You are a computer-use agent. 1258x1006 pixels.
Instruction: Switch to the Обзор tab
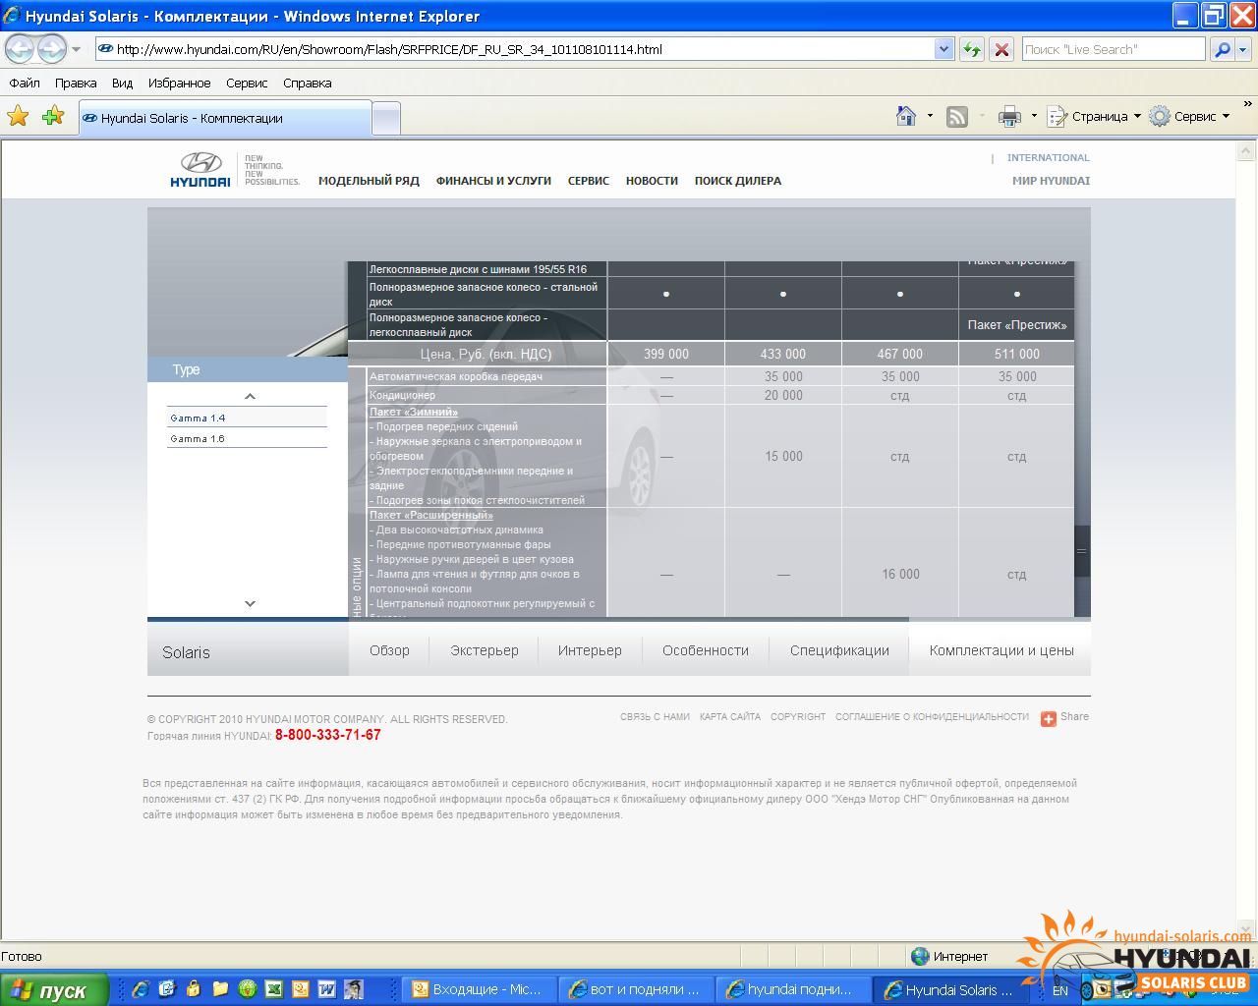point(389,650)
